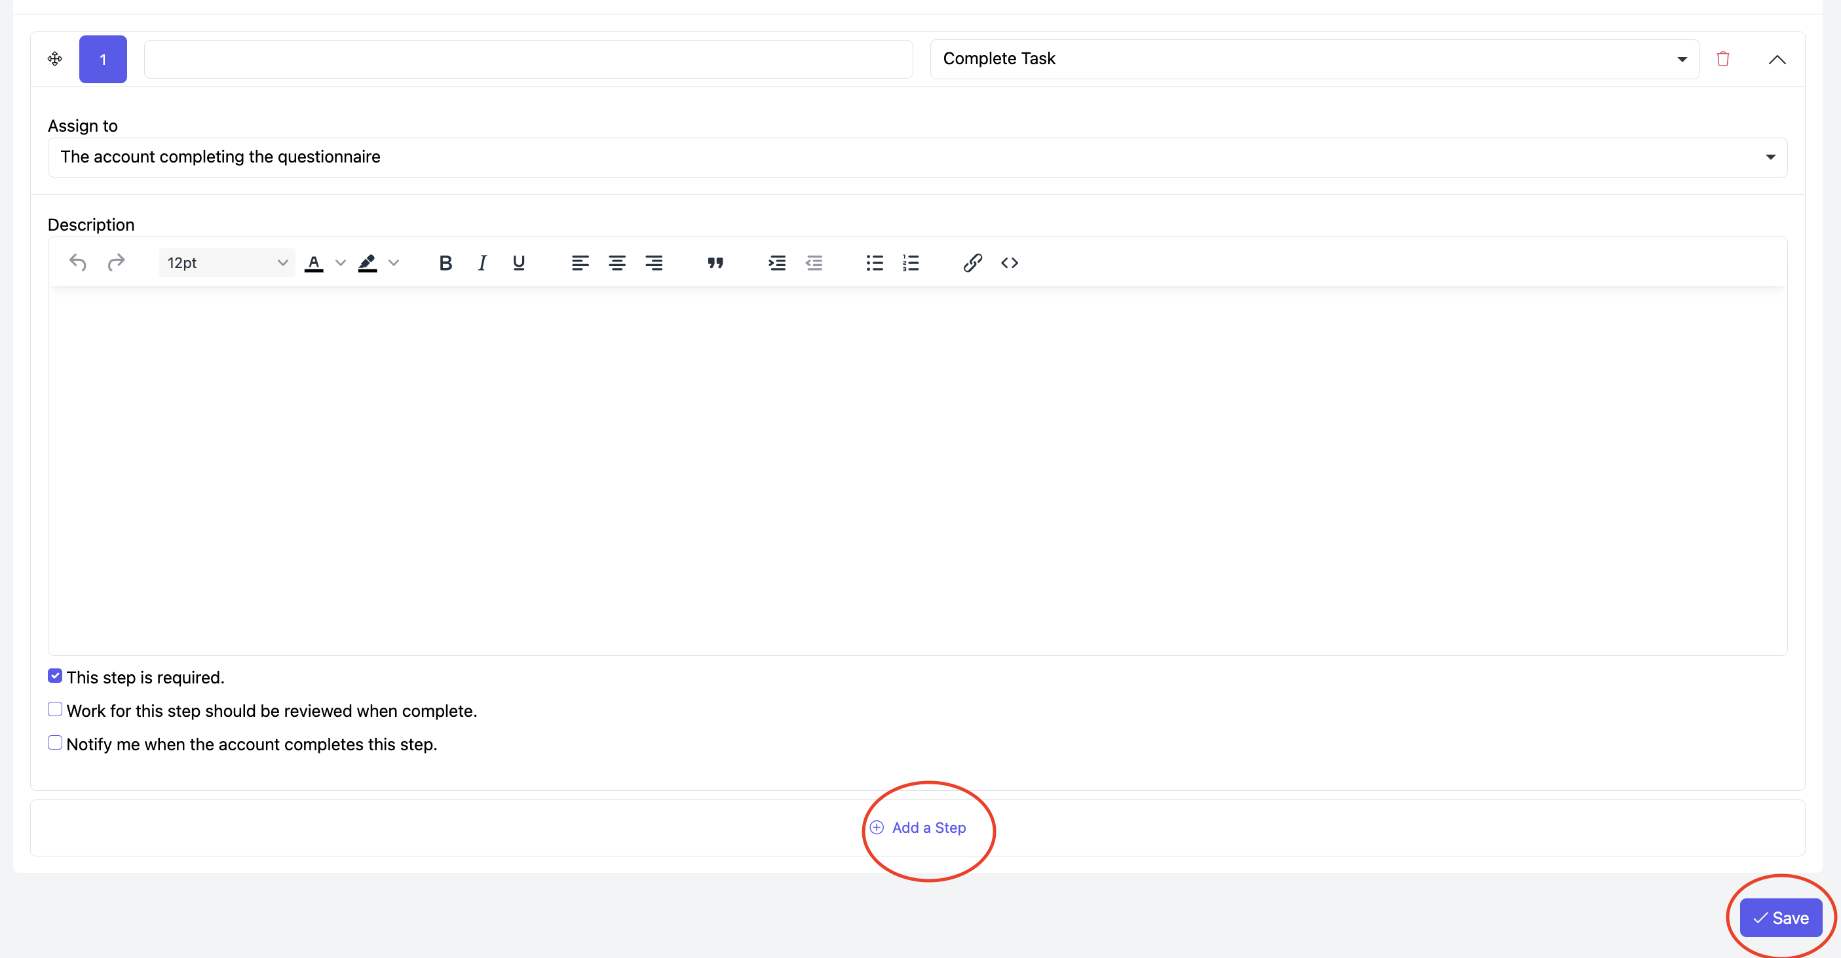Open the text color picker arrow
The height and width of the screenshot is (958, 1841).
point(341,263)
